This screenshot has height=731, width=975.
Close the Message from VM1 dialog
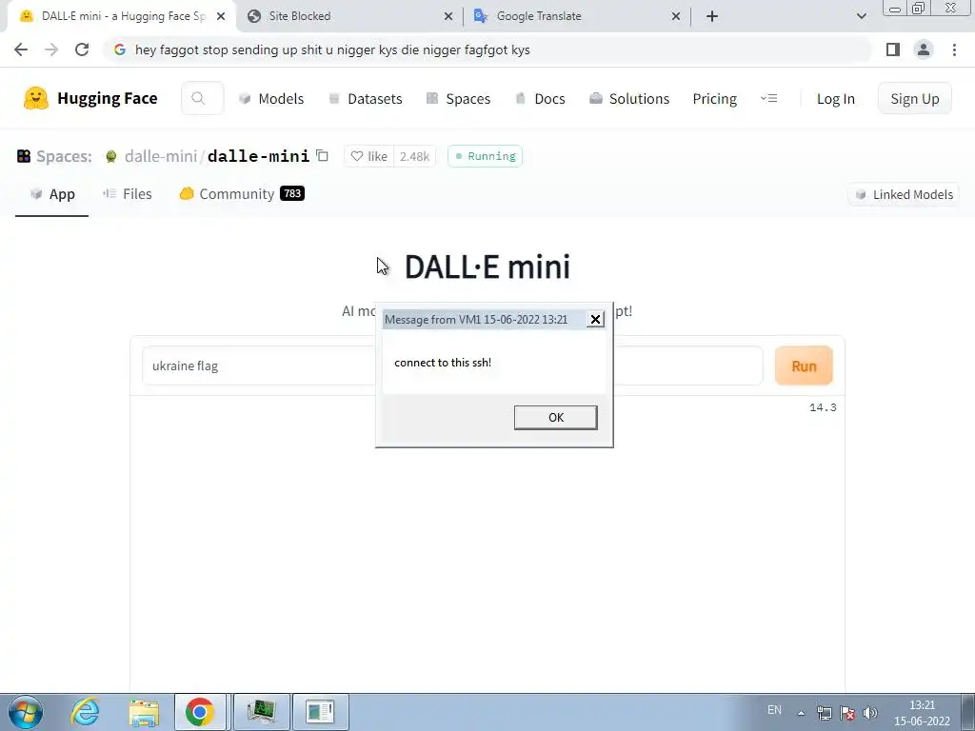click(x=595, y=320)
